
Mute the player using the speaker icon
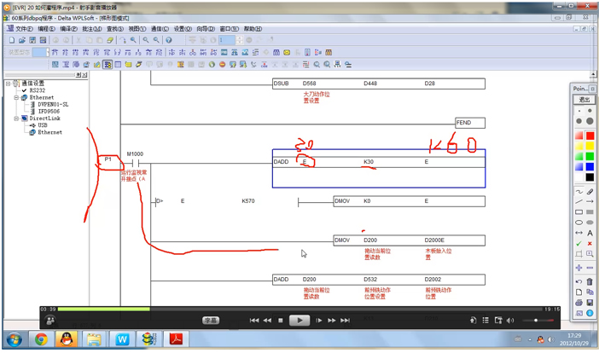coord(510,321)
